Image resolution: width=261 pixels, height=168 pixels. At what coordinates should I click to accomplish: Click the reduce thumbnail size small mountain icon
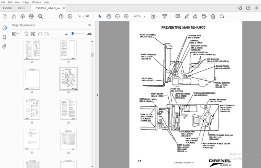[x=67, y=34]
